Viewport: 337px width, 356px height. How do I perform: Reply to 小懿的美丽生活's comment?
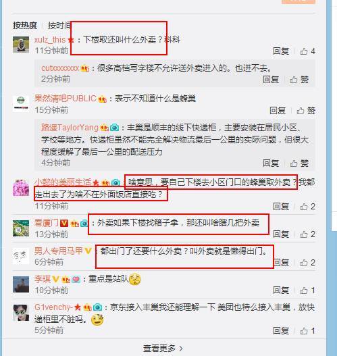pyautogui.click(x=281, y=207)
